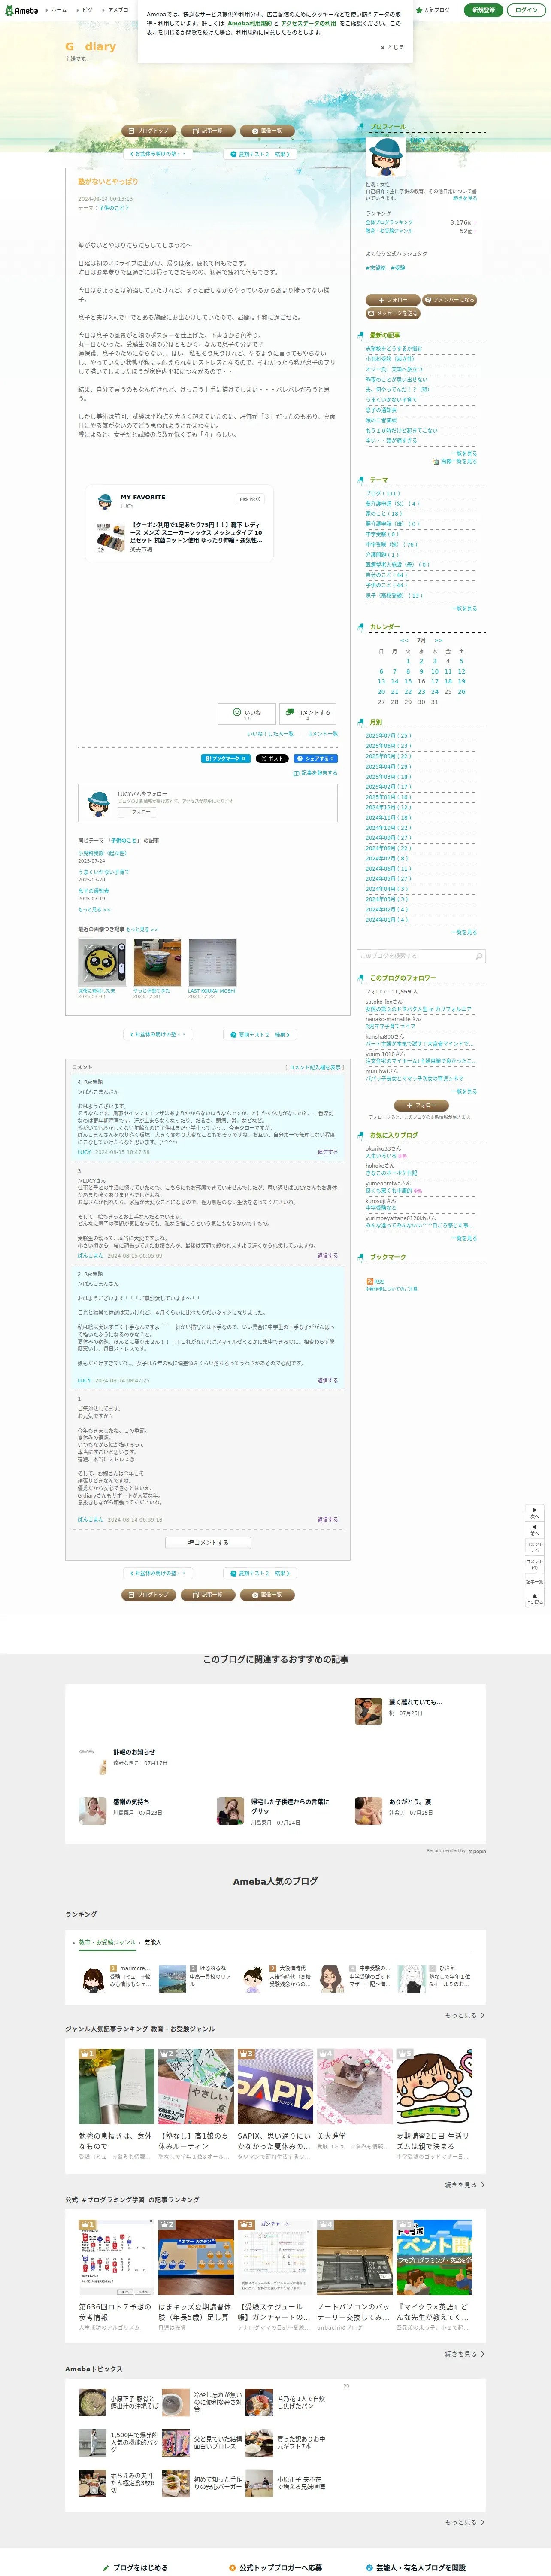
Task: Open the 中学受験（娘）（ 76 ） theme link
Action: (391, 545)
